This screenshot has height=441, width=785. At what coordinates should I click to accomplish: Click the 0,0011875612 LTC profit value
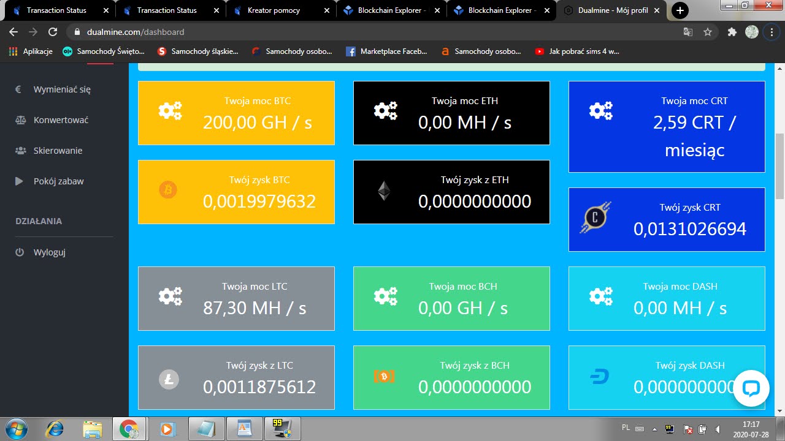[259, 386]
